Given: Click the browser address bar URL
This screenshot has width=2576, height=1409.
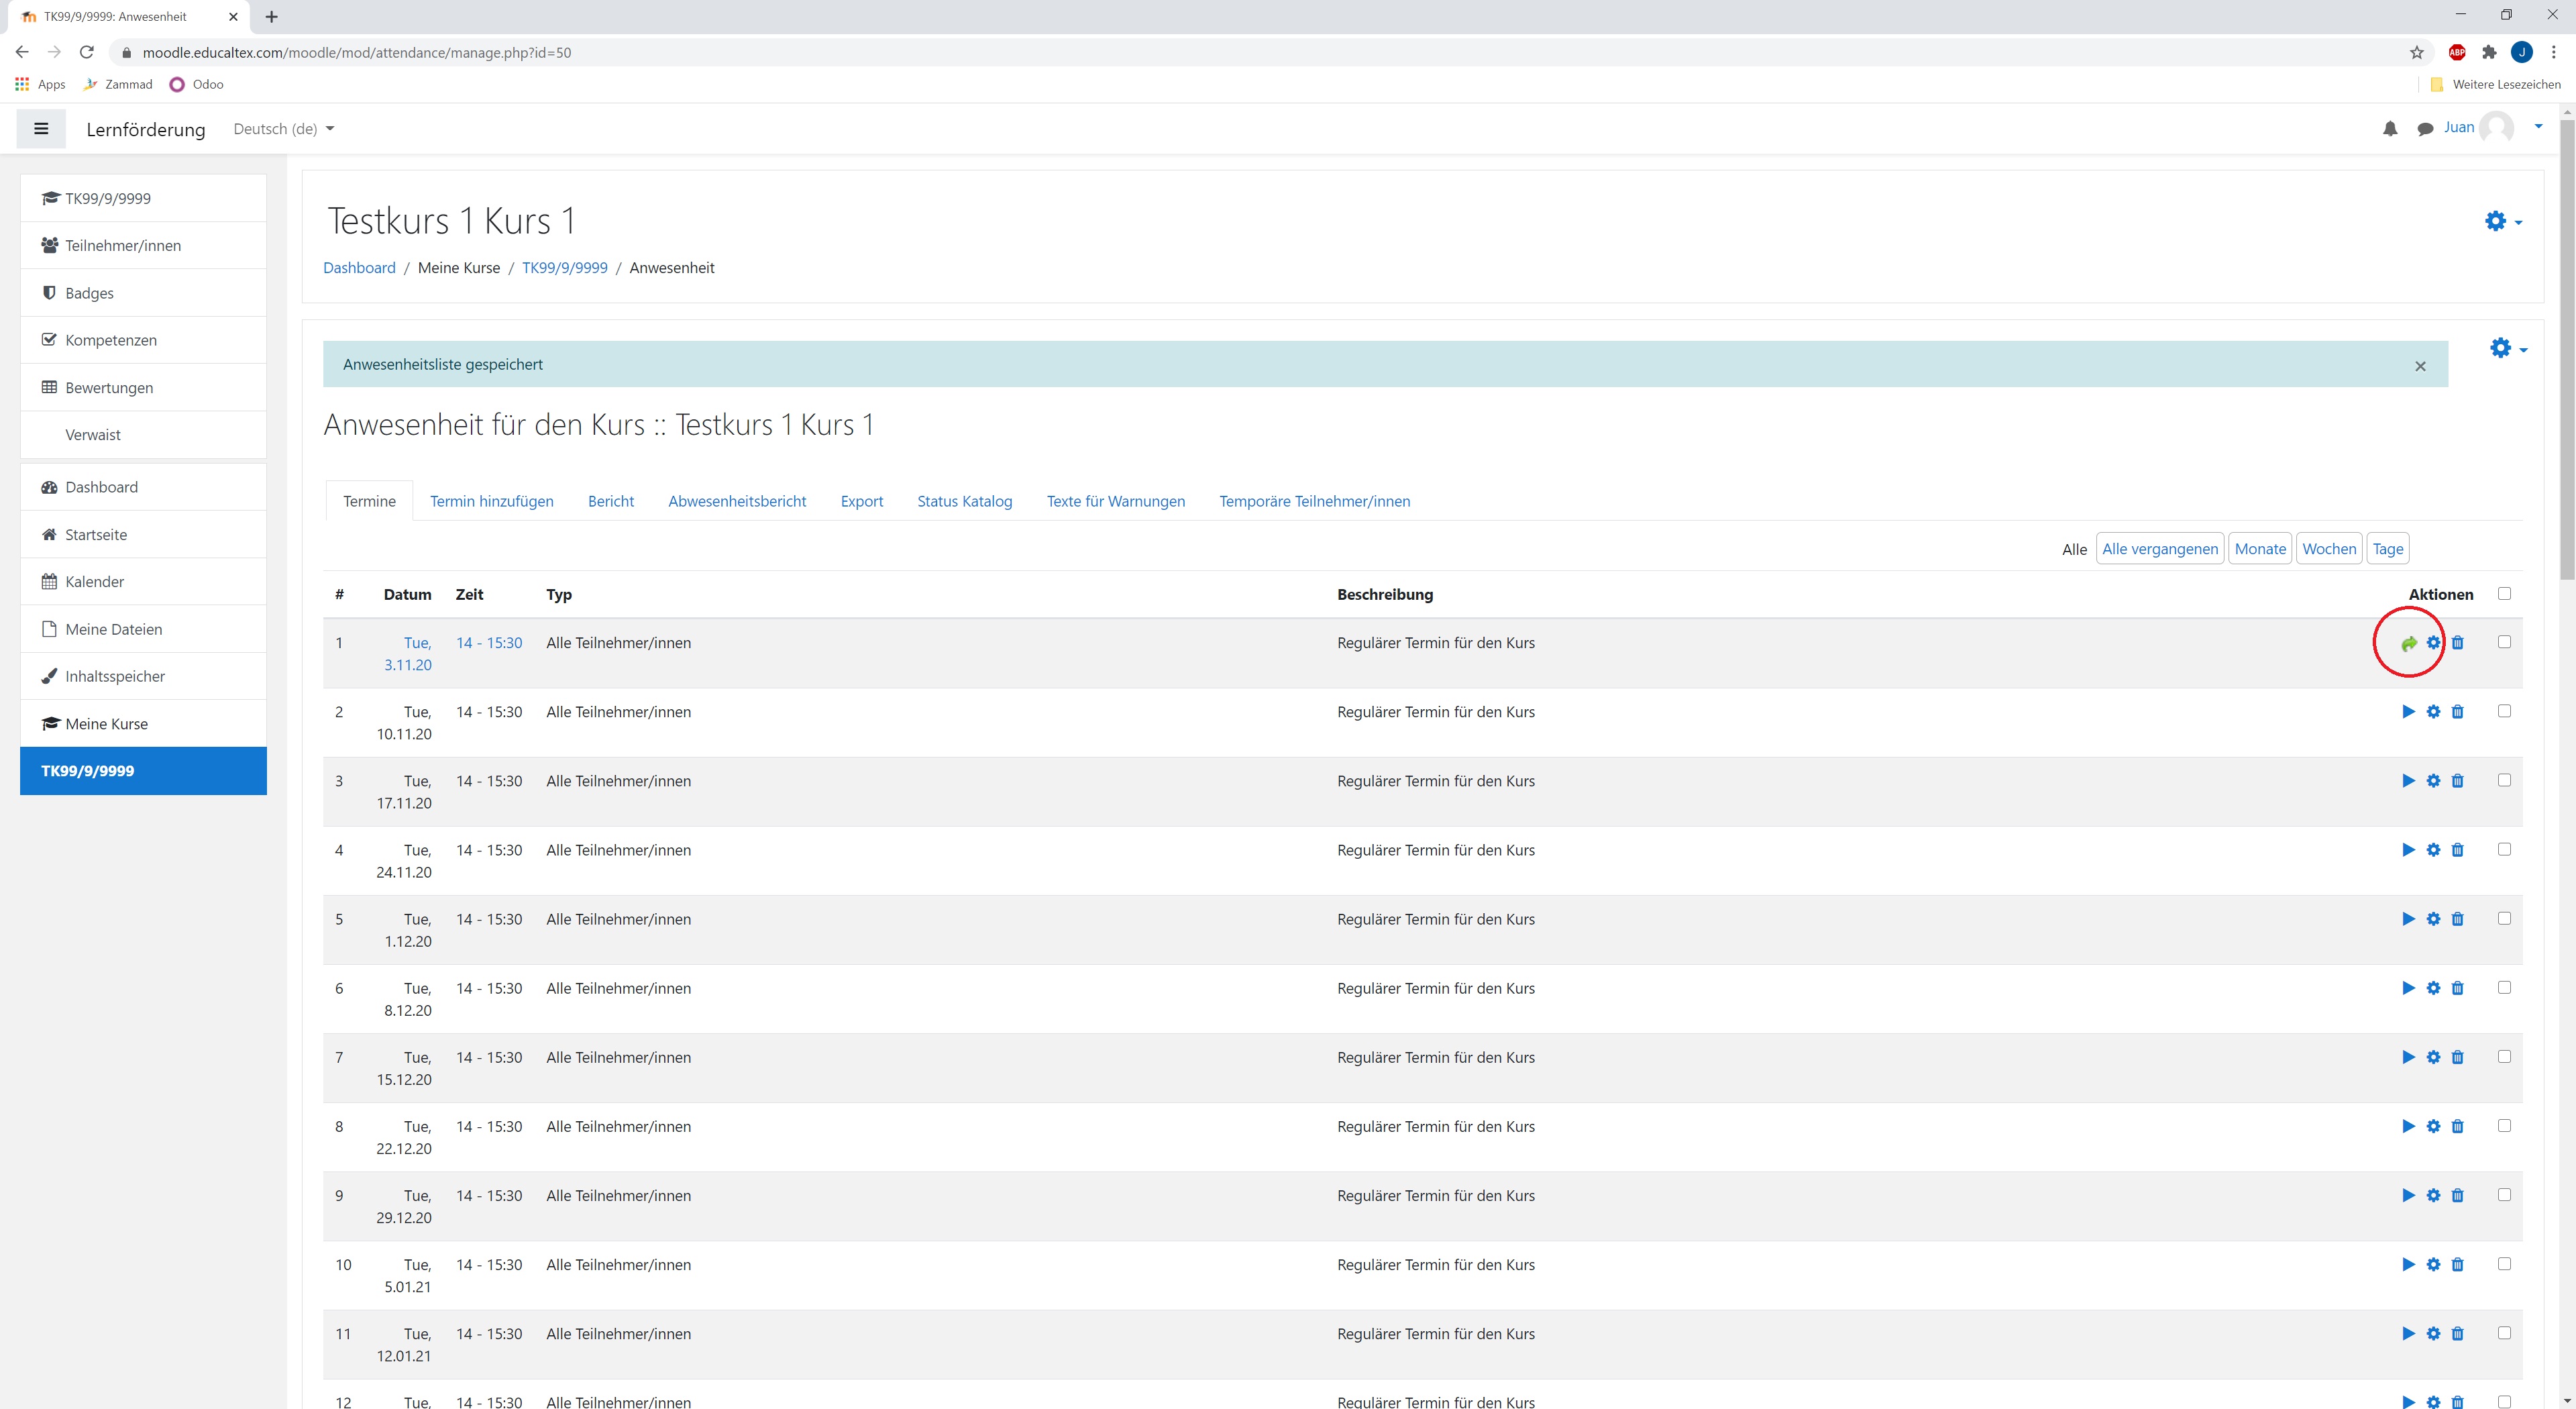Looking at the screenshot, I should 357,52.
